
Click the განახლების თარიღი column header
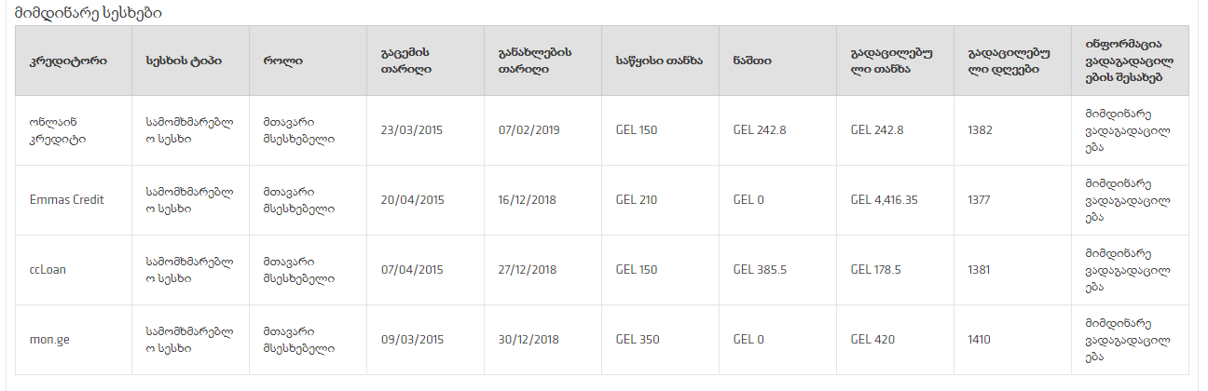[x=535, y=61]
